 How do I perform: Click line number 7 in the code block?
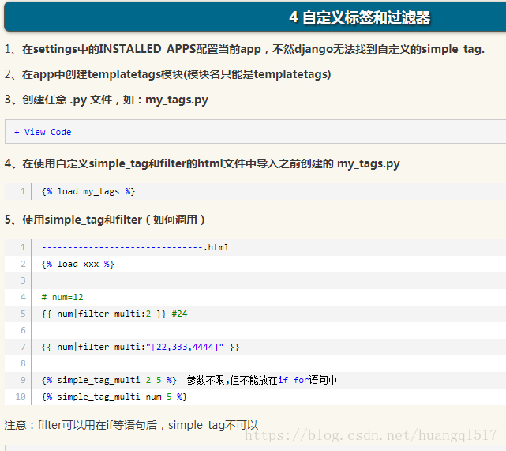coord(23,347)
